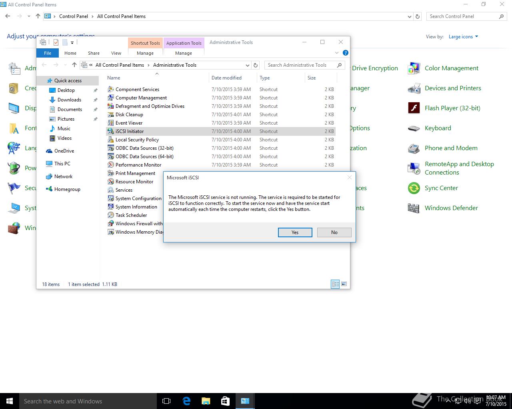Open the View by Large icons dropdown
The height and width of the screenshot is (409, 512).
click(x=463, y=37)
